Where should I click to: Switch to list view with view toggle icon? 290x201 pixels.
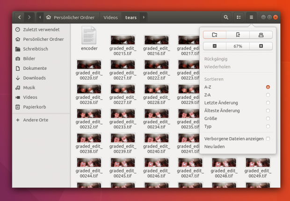[239, 17]
